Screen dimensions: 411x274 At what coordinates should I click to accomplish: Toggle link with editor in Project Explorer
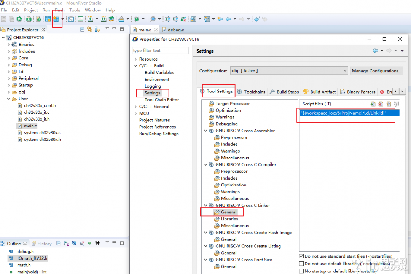pos(90,29)
